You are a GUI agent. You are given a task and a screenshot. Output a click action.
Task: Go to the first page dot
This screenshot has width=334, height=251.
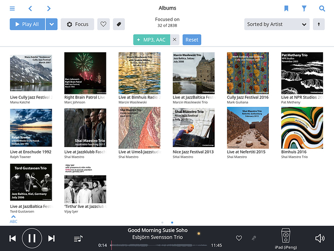click(162, 222)
